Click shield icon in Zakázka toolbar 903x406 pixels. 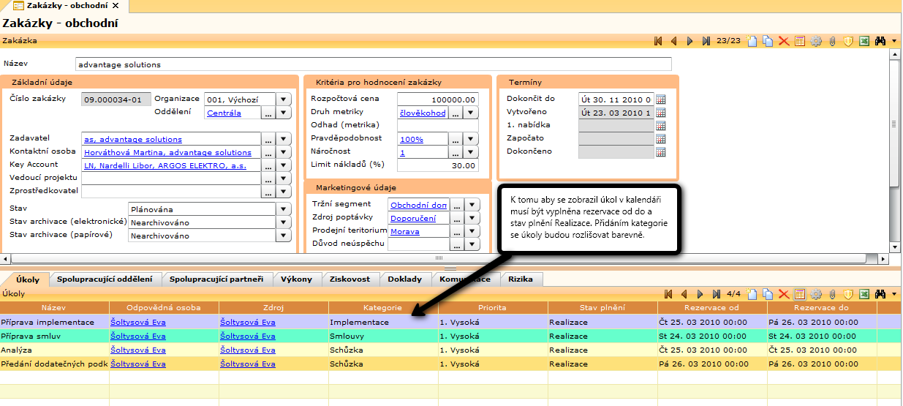[x=848, y=41]
